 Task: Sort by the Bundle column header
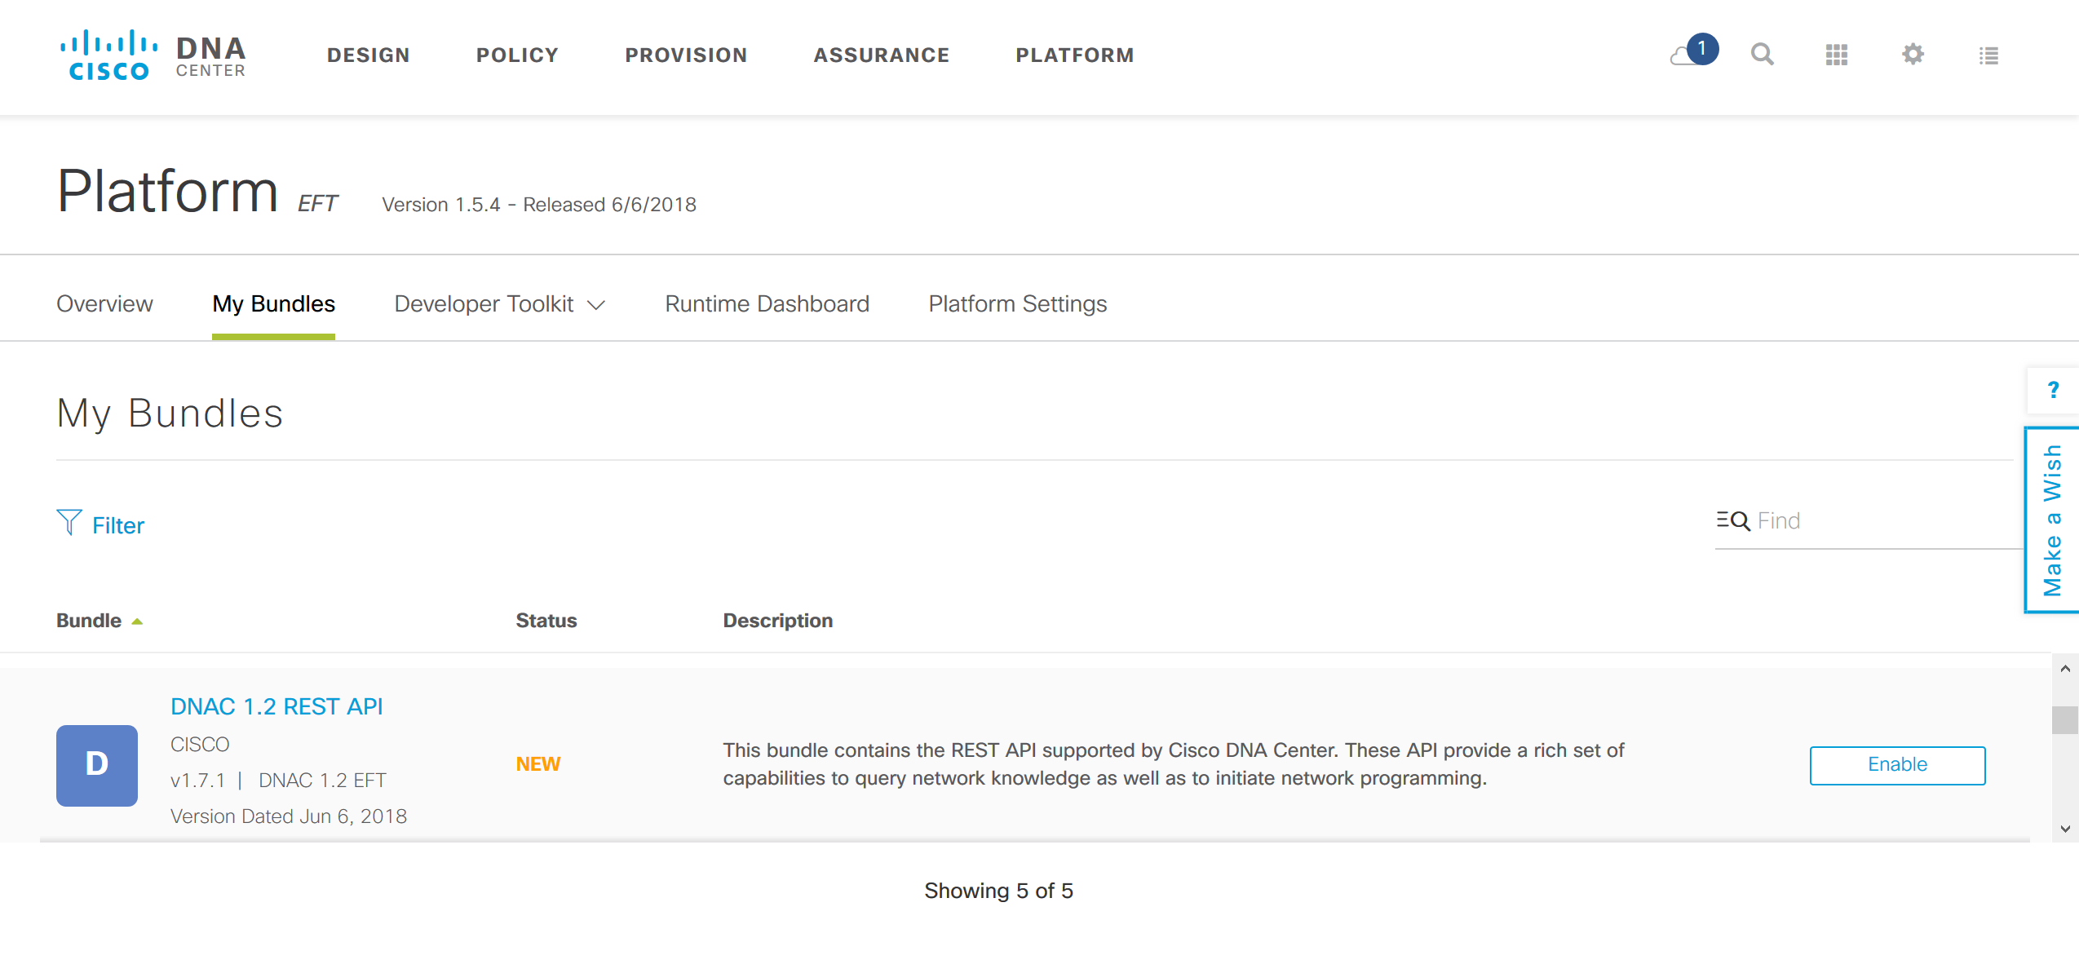tap(89, 621)
